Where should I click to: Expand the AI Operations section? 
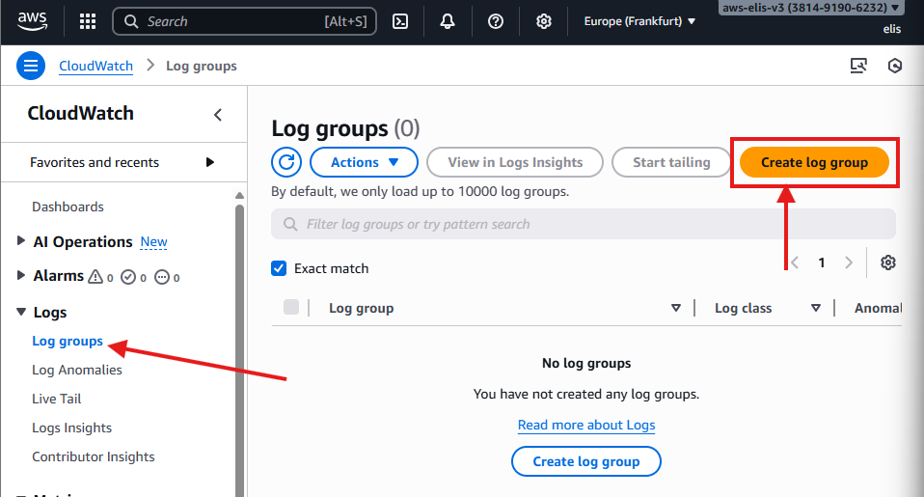click(x=22, y=241)
